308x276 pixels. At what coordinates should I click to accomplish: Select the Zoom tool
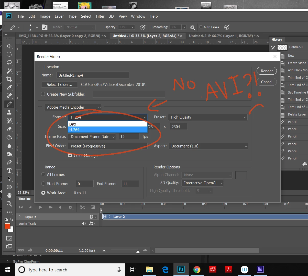(9, 204)
